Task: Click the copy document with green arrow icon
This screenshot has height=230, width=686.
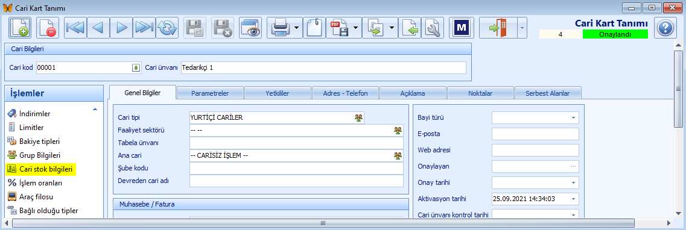Action: click(x=375, y=28)
